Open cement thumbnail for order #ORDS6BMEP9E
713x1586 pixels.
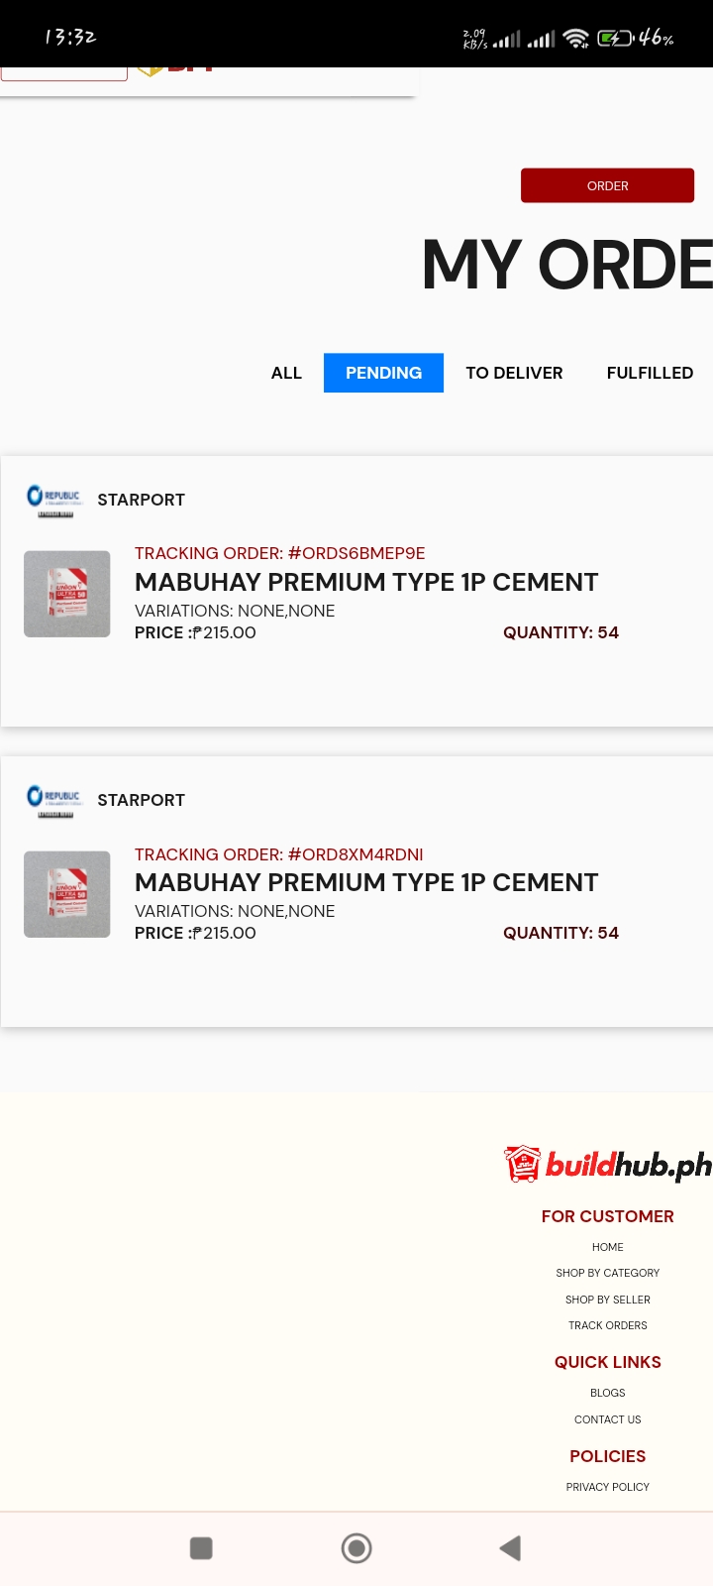[67, 594]
